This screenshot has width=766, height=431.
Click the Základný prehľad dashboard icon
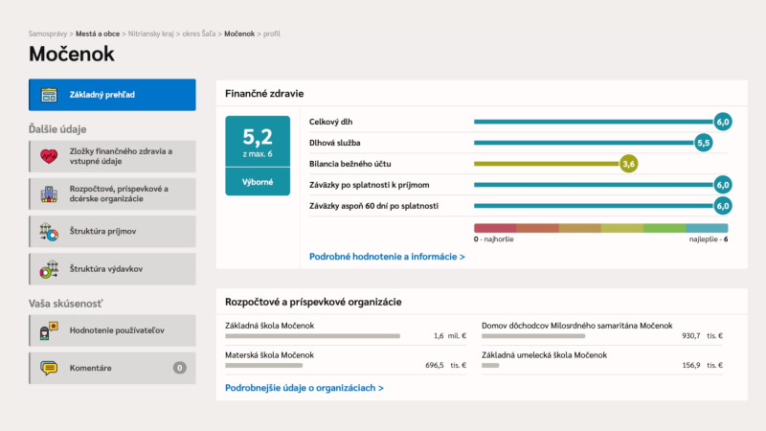pyautogui.click(x=49, y=95)
